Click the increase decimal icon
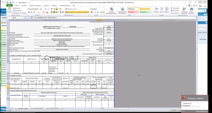212x113 pixels. coord(100,12)
